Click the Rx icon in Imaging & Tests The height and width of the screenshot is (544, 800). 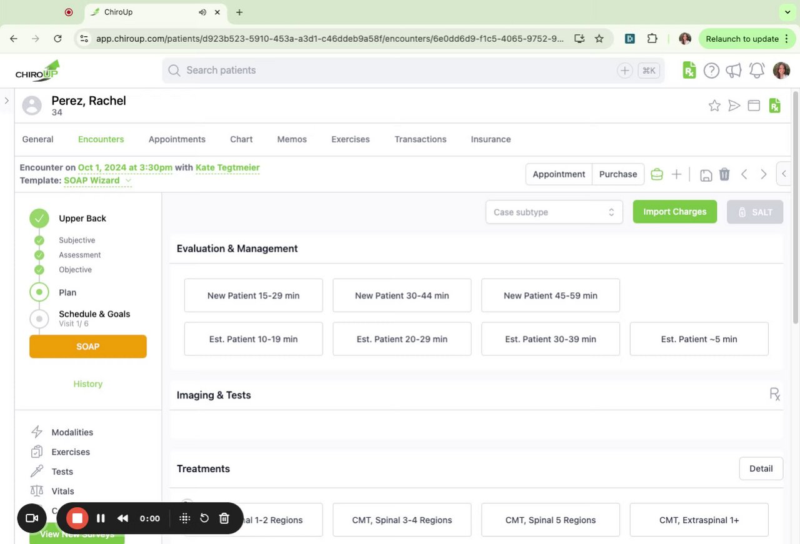pyautogui.click(x=775, y=394)
